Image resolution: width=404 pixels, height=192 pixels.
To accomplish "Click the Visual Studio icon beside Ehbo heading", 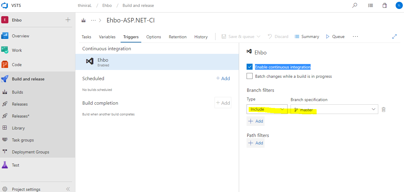I will pyautogui.click(x=249, y=51).
